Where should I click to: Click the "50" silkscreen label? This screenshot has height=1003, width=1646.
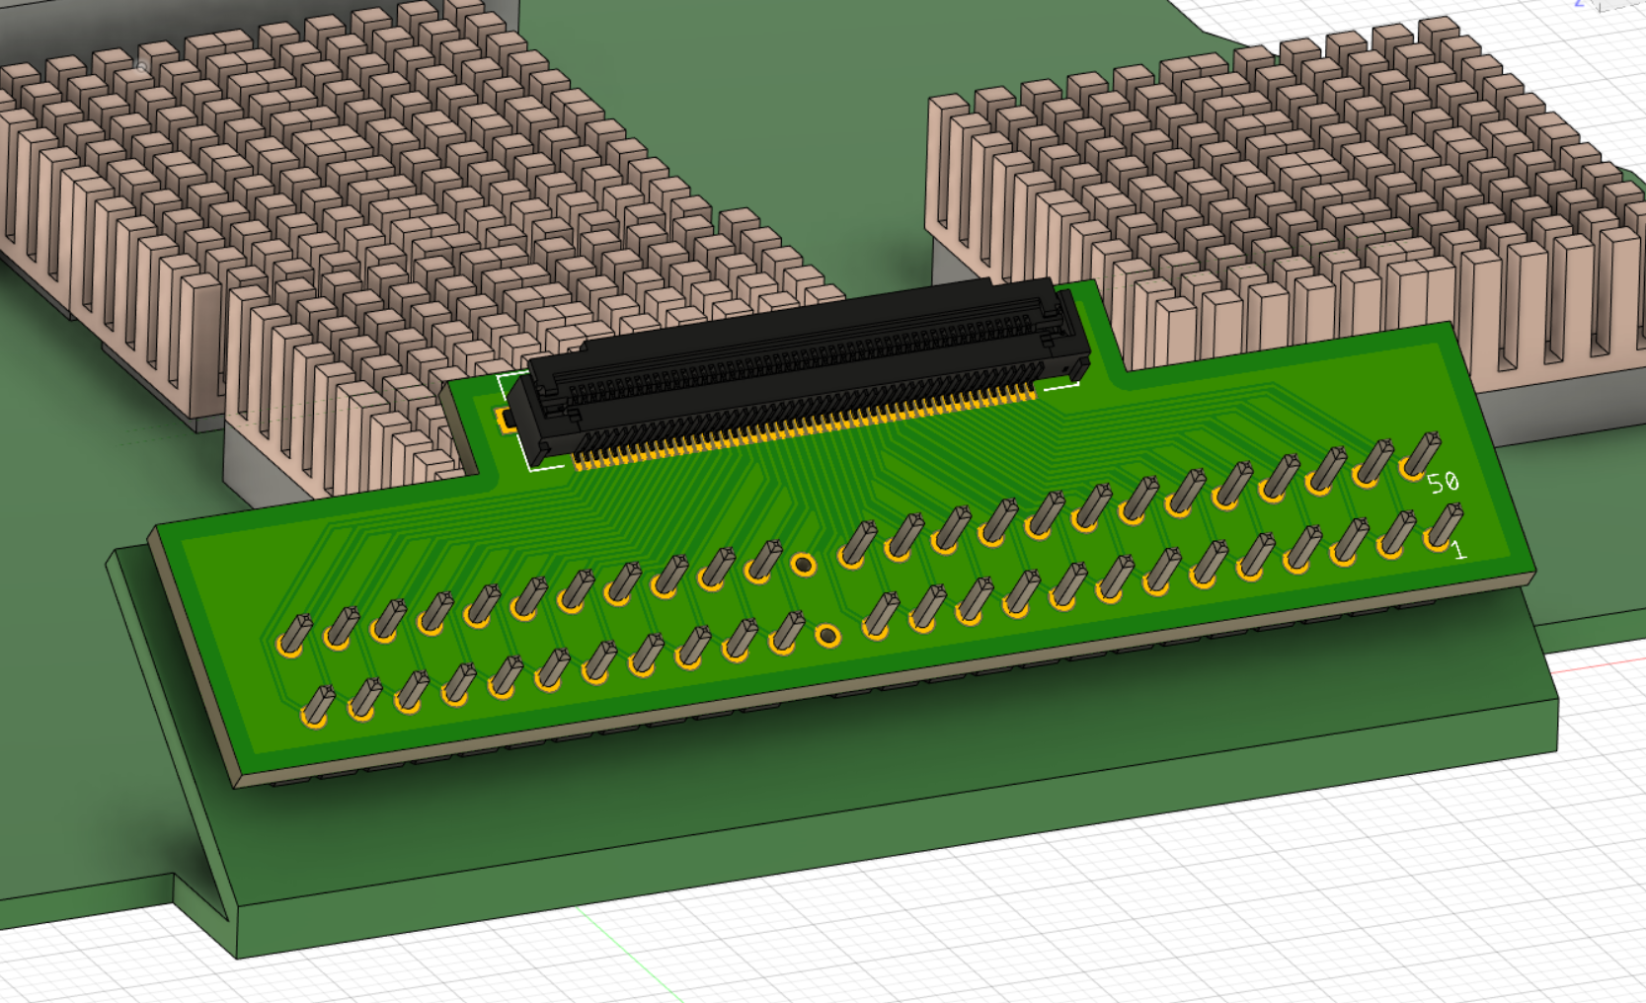[x=1443, y=482]
